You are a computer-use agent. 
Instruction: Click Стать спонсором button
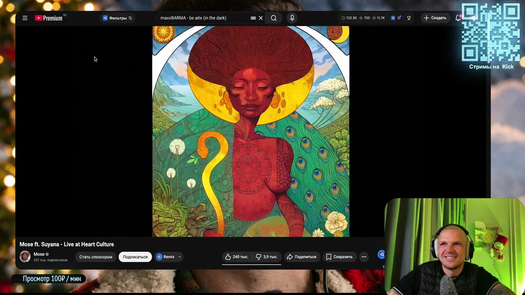coord(96,257)
